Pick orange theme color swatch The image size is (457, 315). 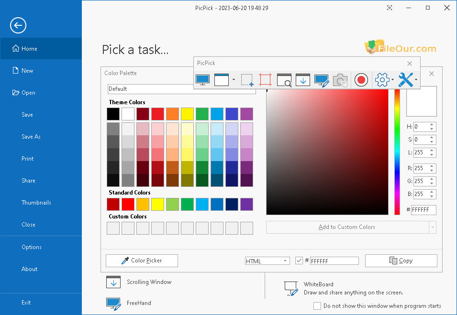click(x=173, y=114)
